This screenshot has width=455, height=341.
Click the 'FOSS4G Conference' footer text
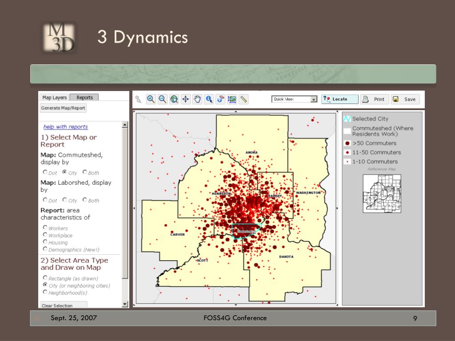[x=235, y=318]
